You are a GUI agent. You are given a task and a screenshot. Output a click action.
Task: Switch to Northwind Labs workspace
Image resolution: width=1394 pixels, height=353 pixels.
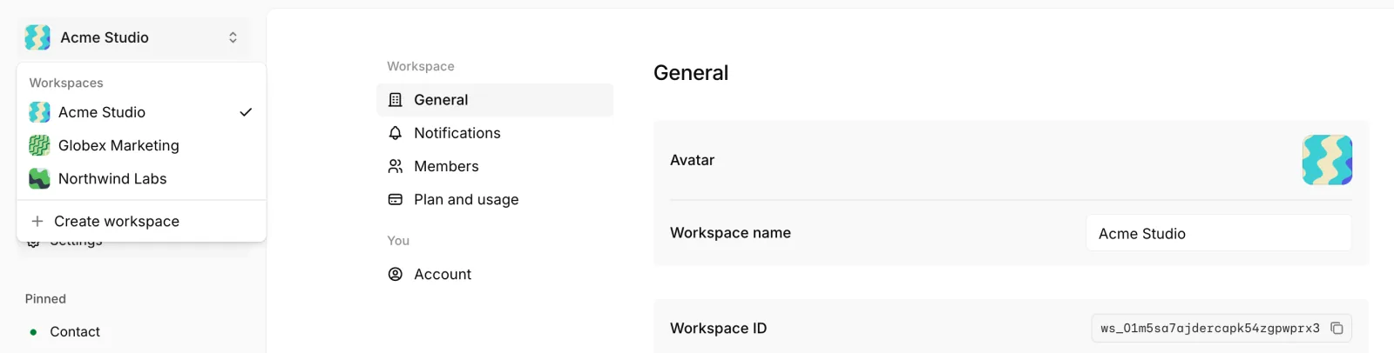pos(141,178)
